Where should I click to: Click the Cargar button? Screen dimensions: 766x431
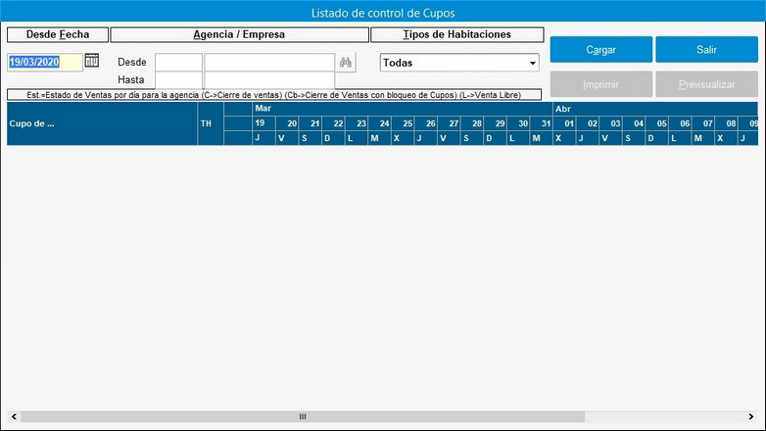click(600, 49)
